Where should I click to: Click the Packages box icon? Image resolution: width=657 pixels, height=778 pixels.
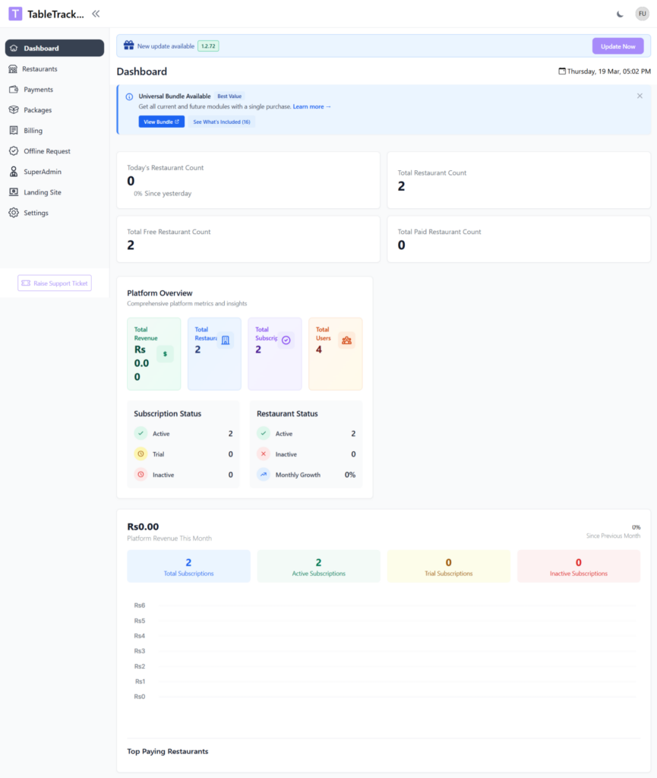point(14,109)
